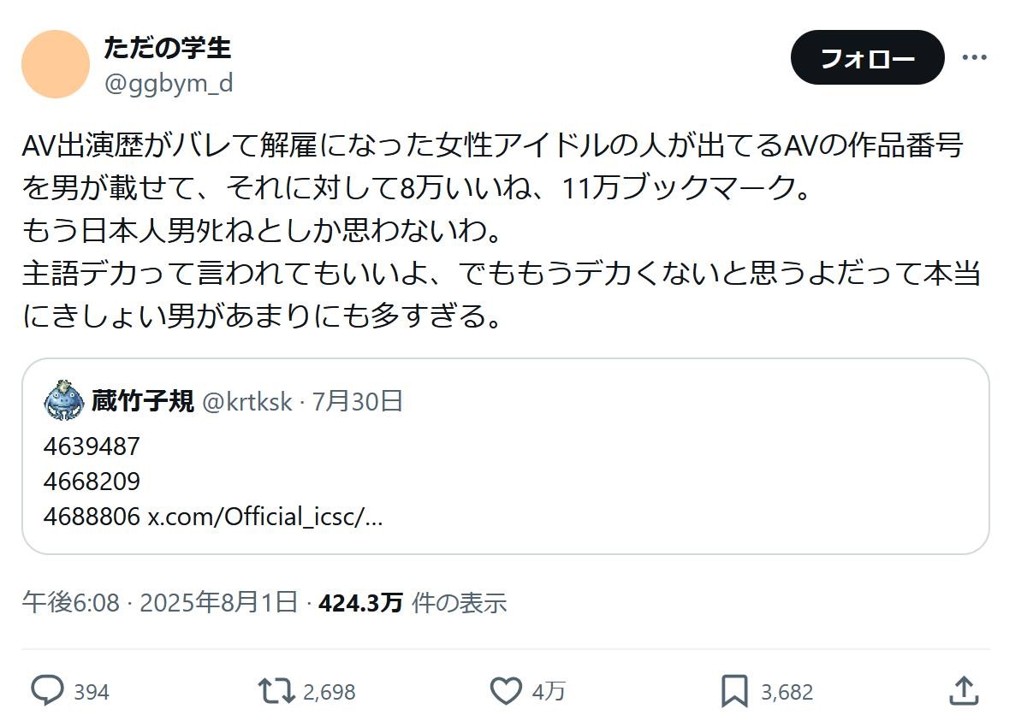The width and height of the screenshot is (1027, 727).
Task: Click the @krtksk handle in quoted post
Action: coord(247,401)
